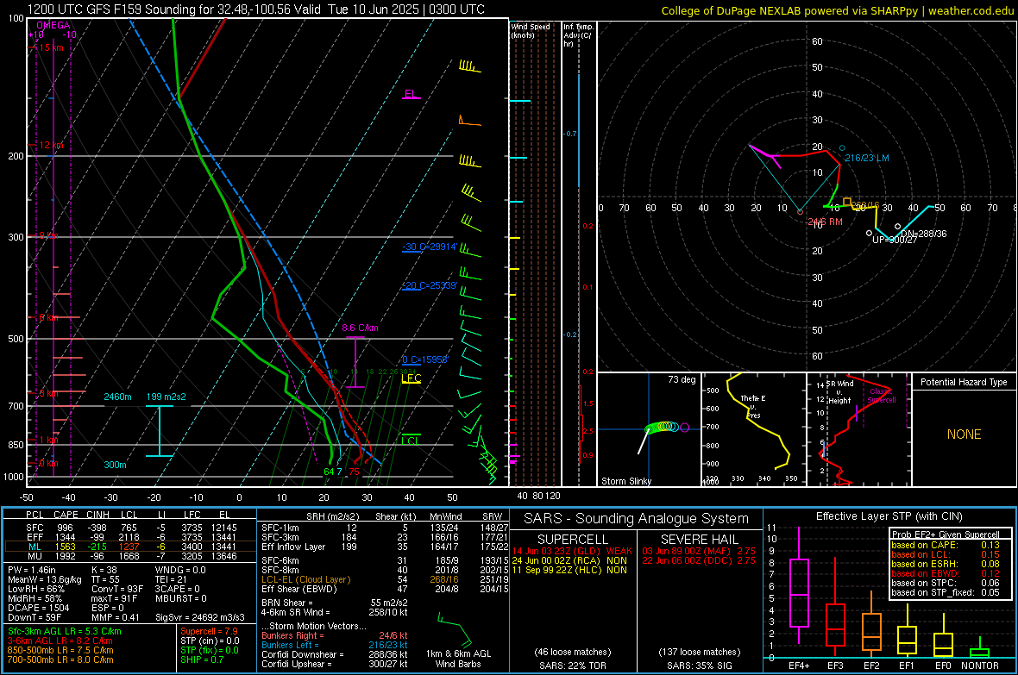Select the 03 Jun 89 00Z (MAF) hail analogue
This screenshot has height=675, width=1018.
click(x=699, y=551)
